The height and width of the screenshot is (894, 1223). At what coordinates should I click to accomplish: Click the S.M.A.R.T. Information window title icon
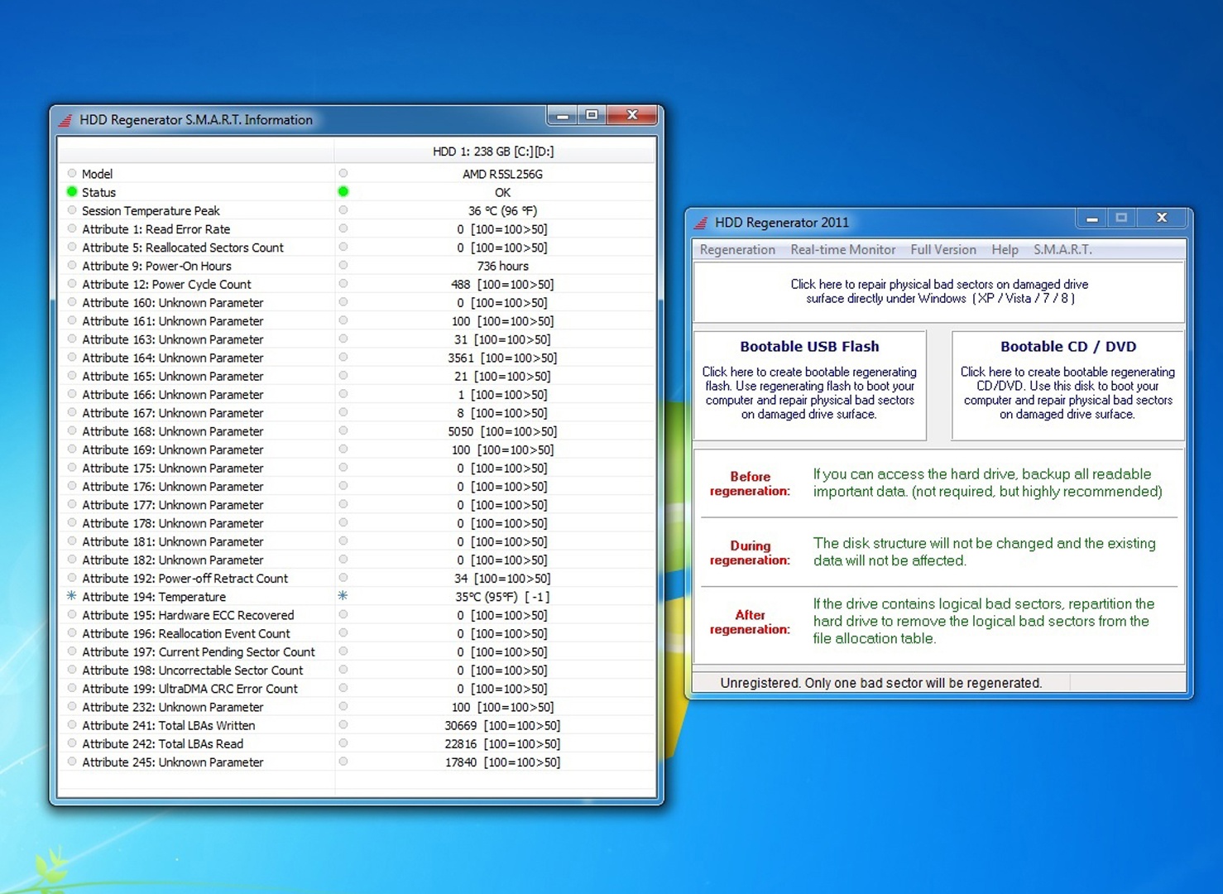65,120
